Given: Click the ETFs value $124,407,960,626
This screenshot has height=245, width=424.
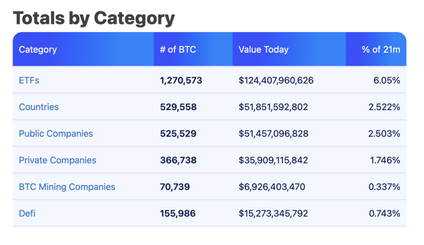Looking at the screenshot, I should 276,80.
